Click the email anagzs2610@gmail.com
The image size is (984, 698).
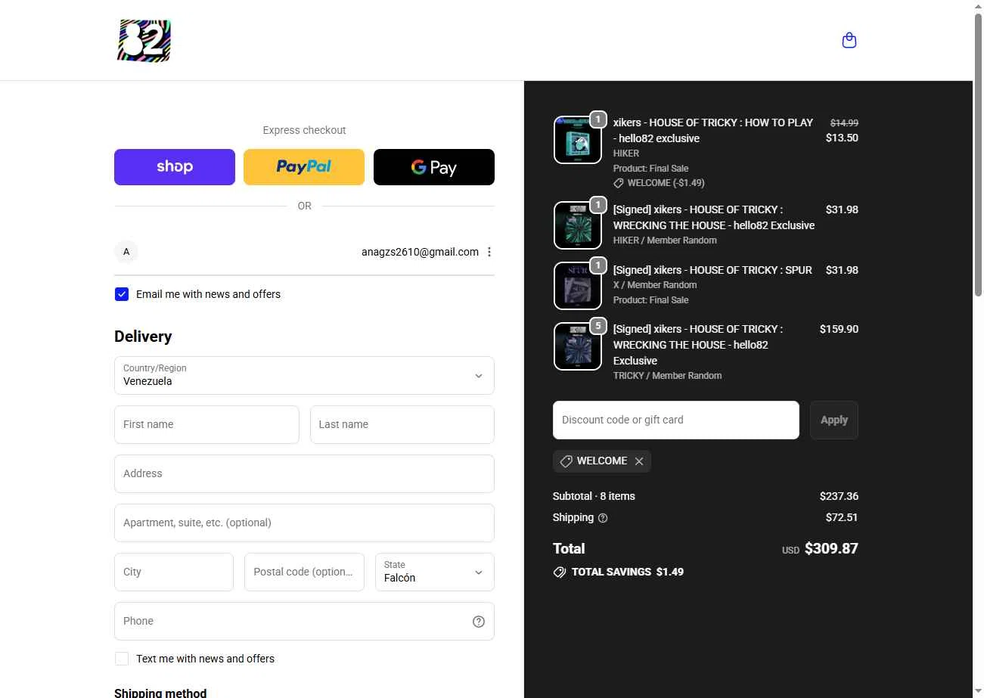click(420, 252)
